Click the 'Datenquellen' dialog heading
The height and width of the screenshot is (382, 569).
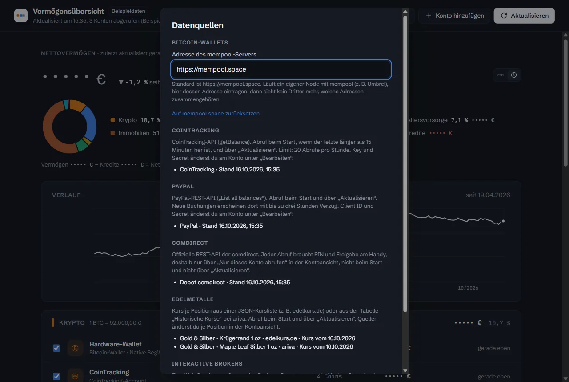(198, 25)
